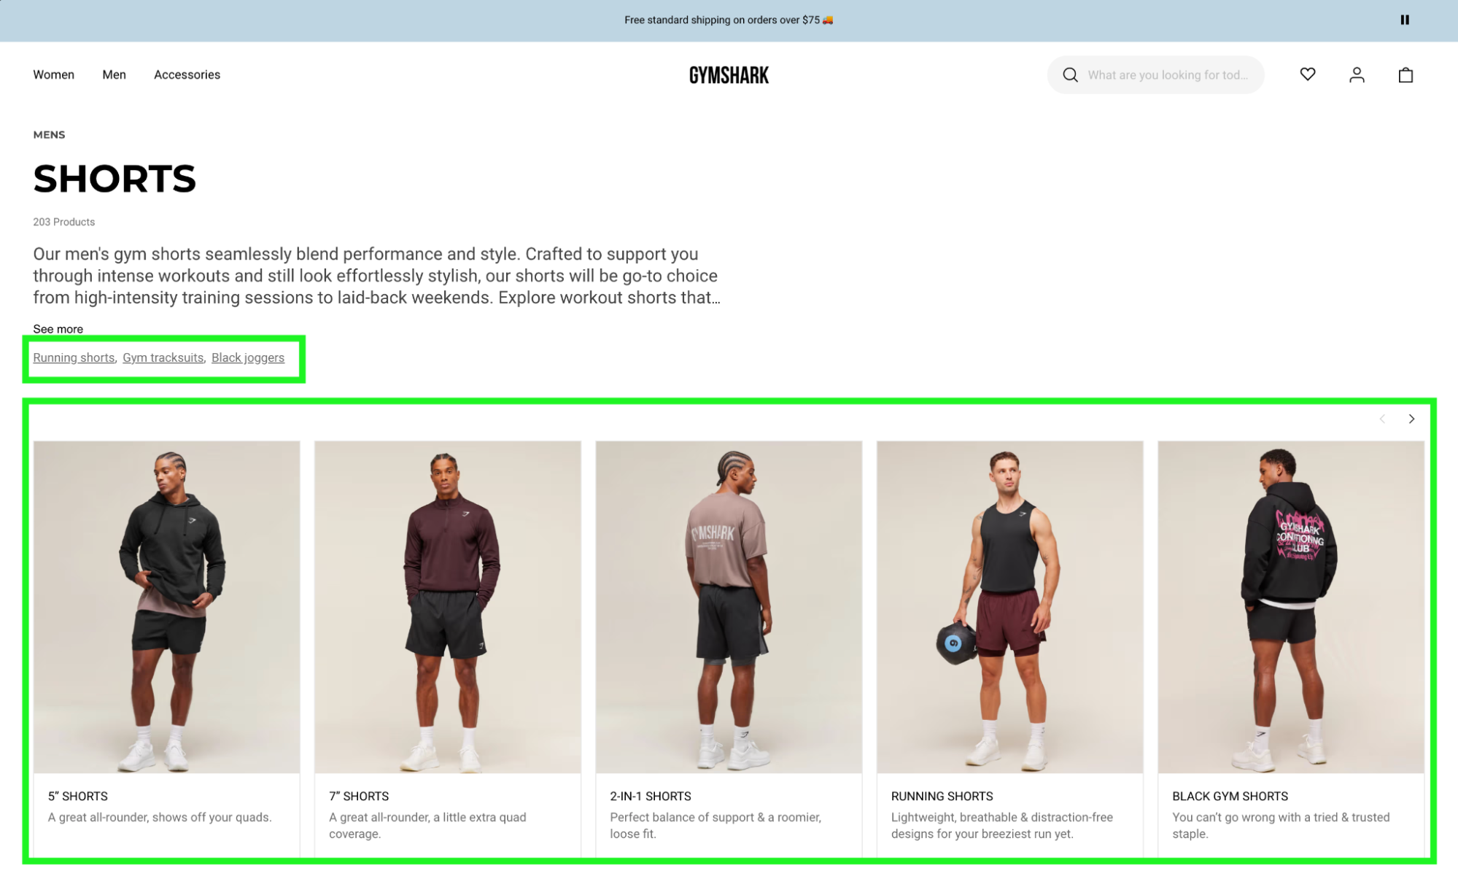Open the wishlist heart icon
Viewport: 1458px width, 871px height.
[x=1307, y=74]
